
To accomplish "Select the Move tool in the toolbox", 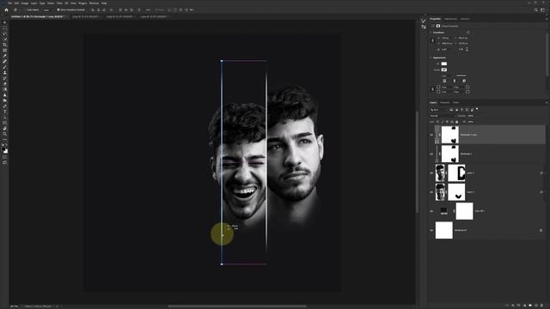I will [x=5, y=22].
